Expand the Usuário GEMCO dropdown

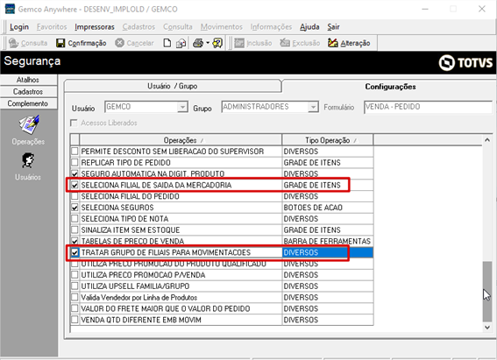click(182, 107)
